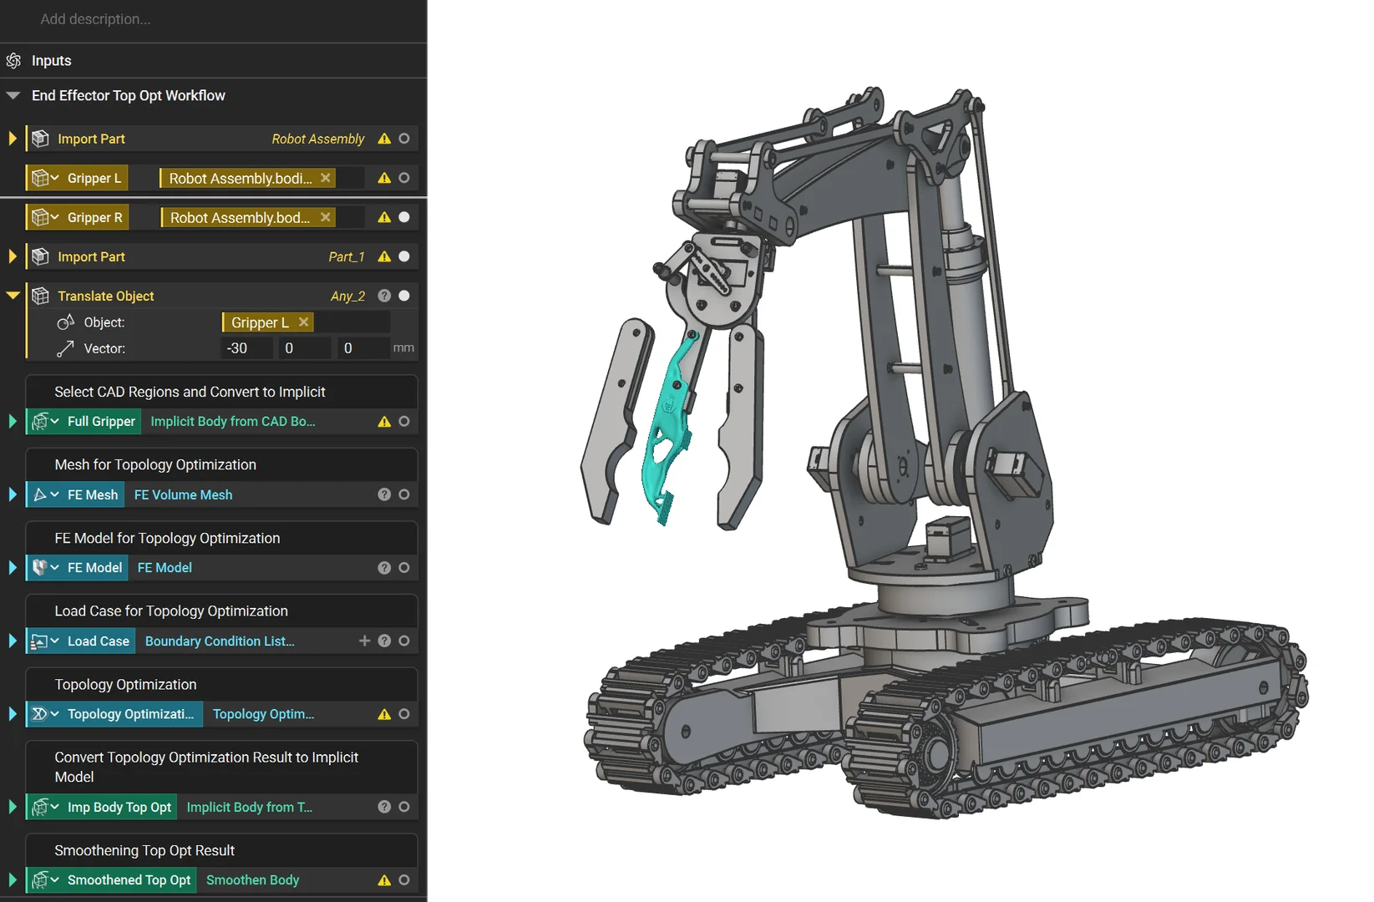
Task: Toggle visibility of Full Gripper body
Action: coord(404,422)
